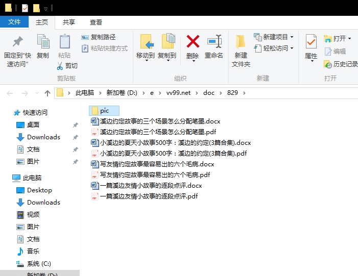This screenshot has height=276, width=358.
Task: Select 溪边约定故事的三个场景怎么分配笔墨.pdf
Action: tap(154, 132)
